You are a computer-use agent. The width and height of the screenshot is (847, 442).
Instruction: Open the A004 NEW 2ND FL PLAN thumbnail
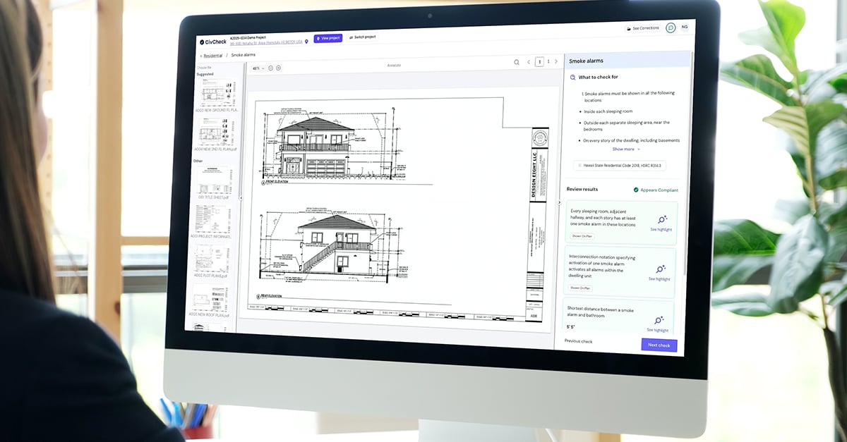point(215,135)
